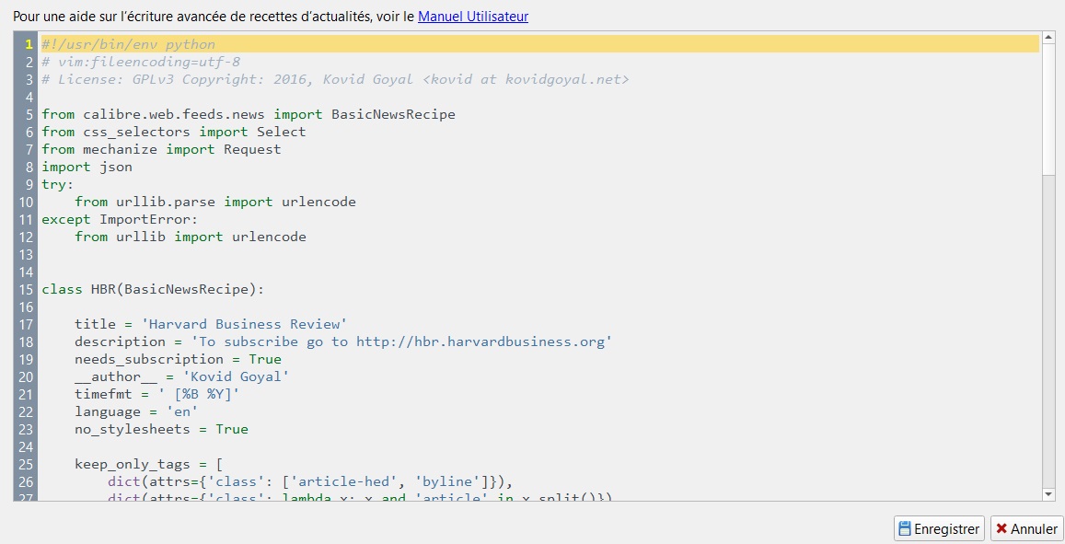Click the scrollbar down arrow
Screen dimensions: 1065x544
tap(1048, 494)
